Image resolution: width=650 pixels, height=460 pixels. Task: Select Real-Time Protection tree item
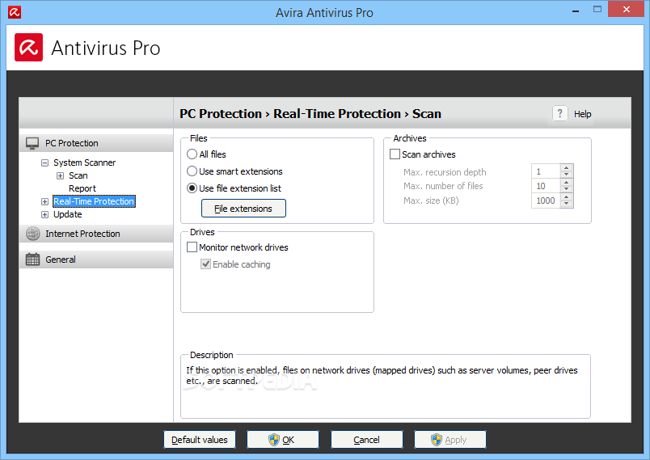(x=94, y=201)
